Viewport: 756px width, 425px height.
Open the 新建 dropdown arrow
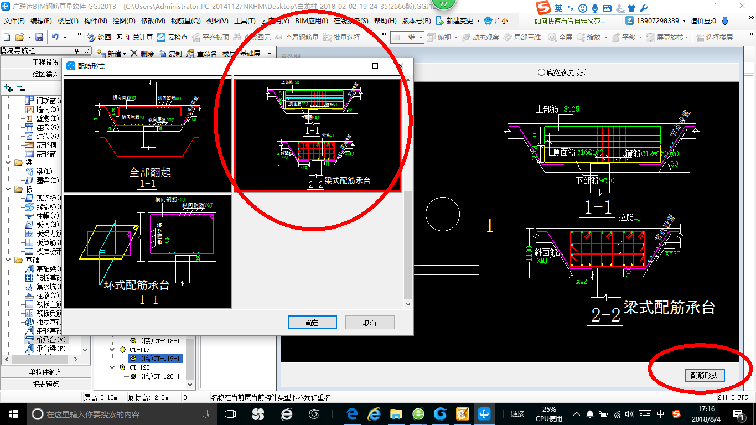[x=125, y=54]
